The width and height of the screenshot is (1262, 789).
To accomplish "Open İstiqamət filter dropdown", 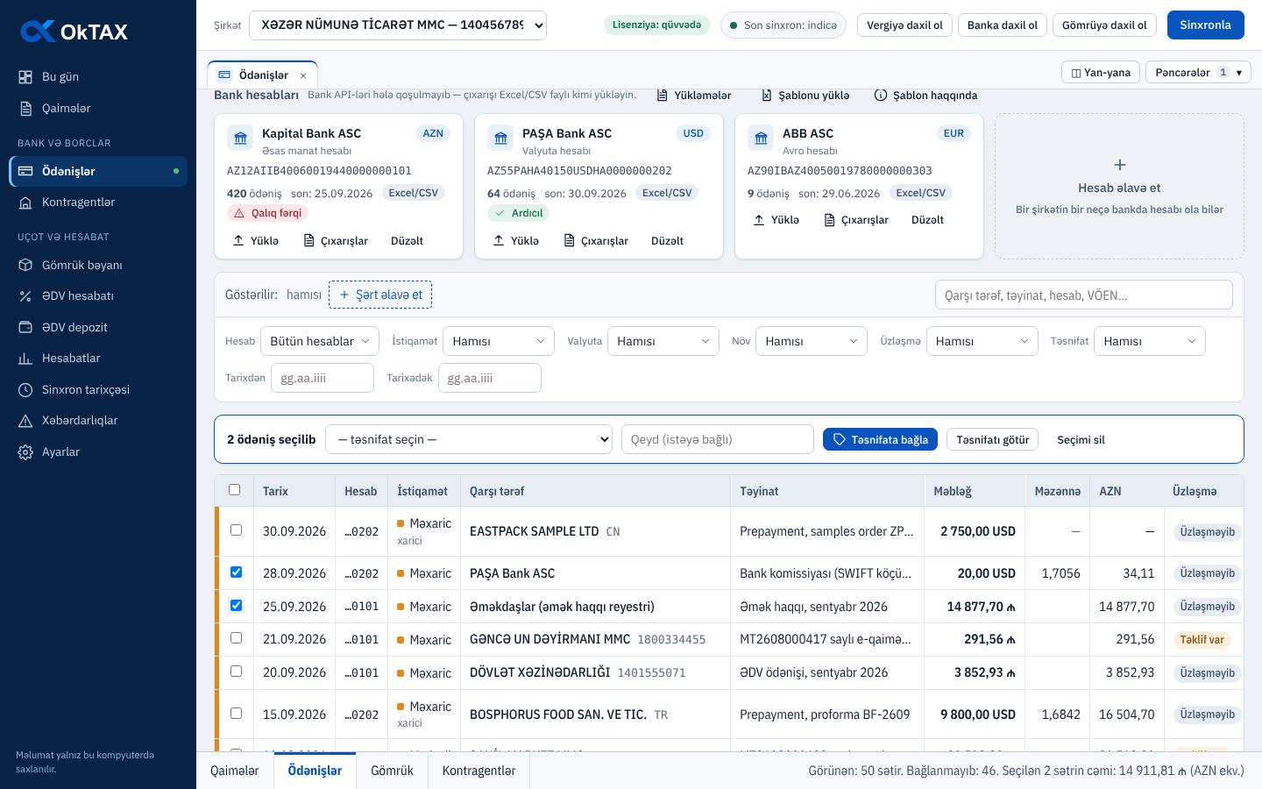I will 499,341.
